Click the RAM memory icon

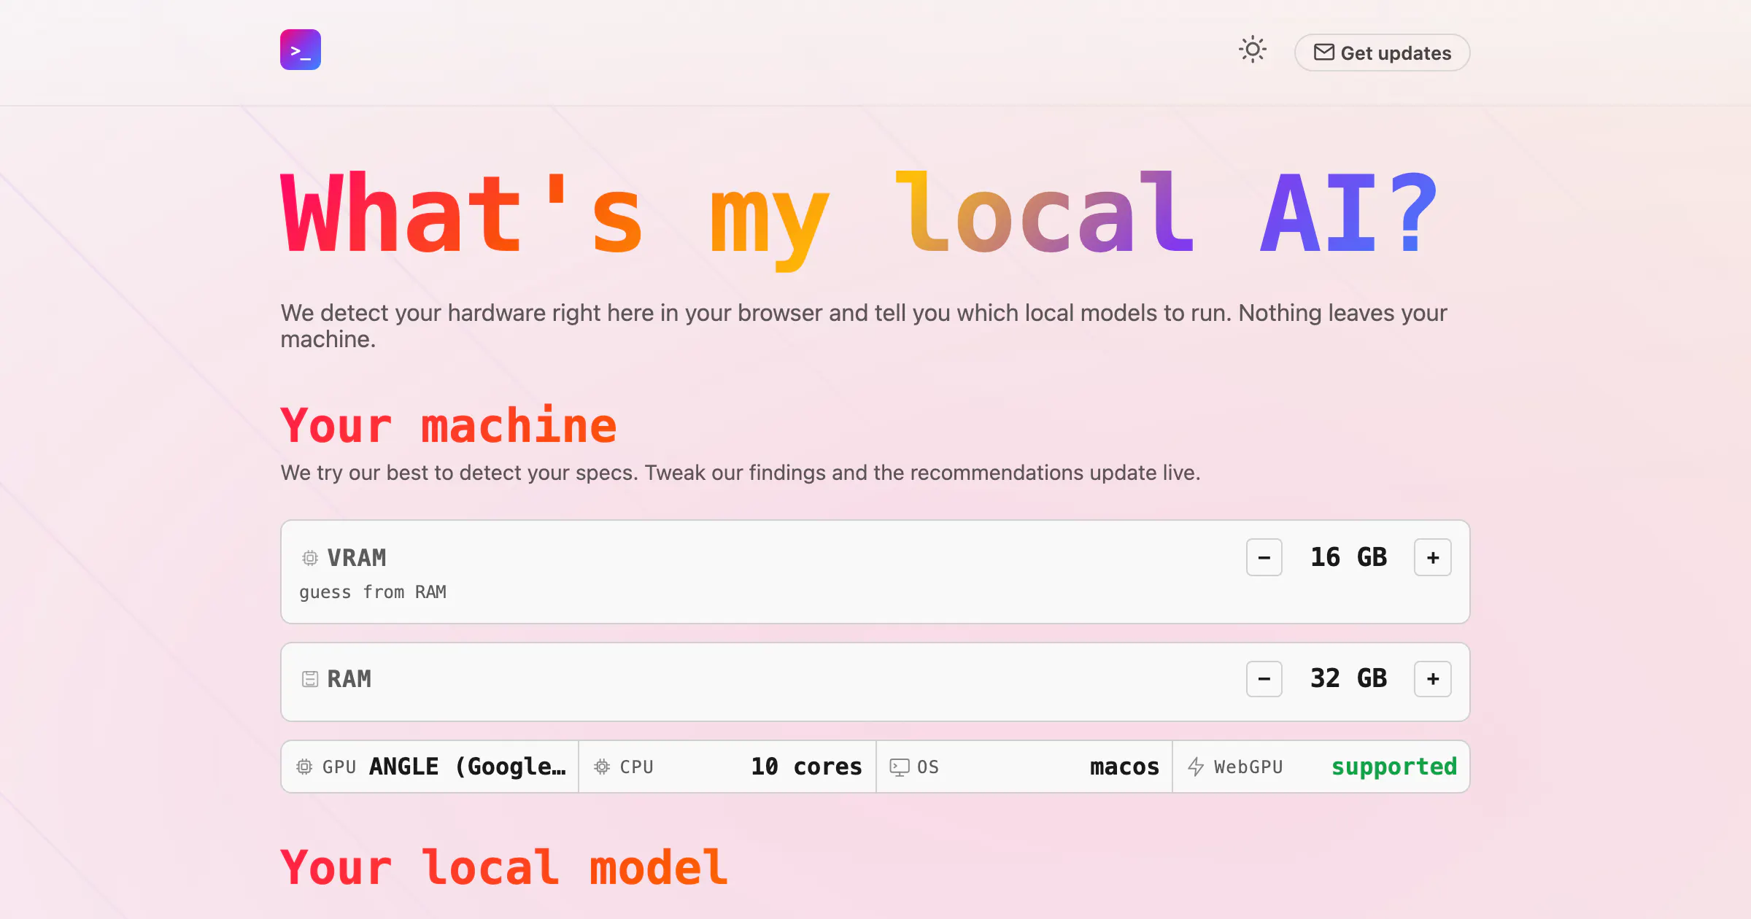coord(310,679)
